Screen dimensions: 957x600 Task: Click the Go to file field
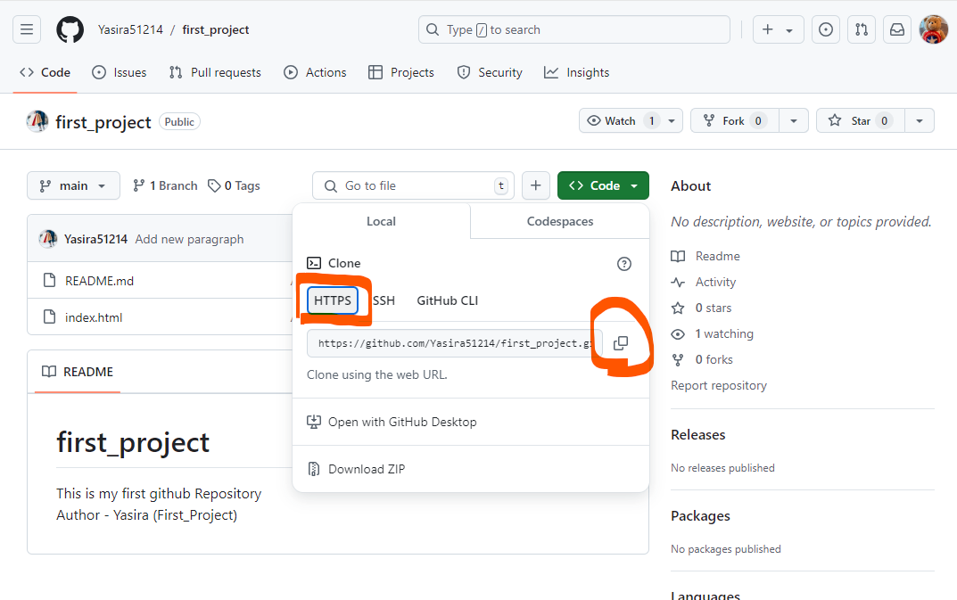coord(413,185)
